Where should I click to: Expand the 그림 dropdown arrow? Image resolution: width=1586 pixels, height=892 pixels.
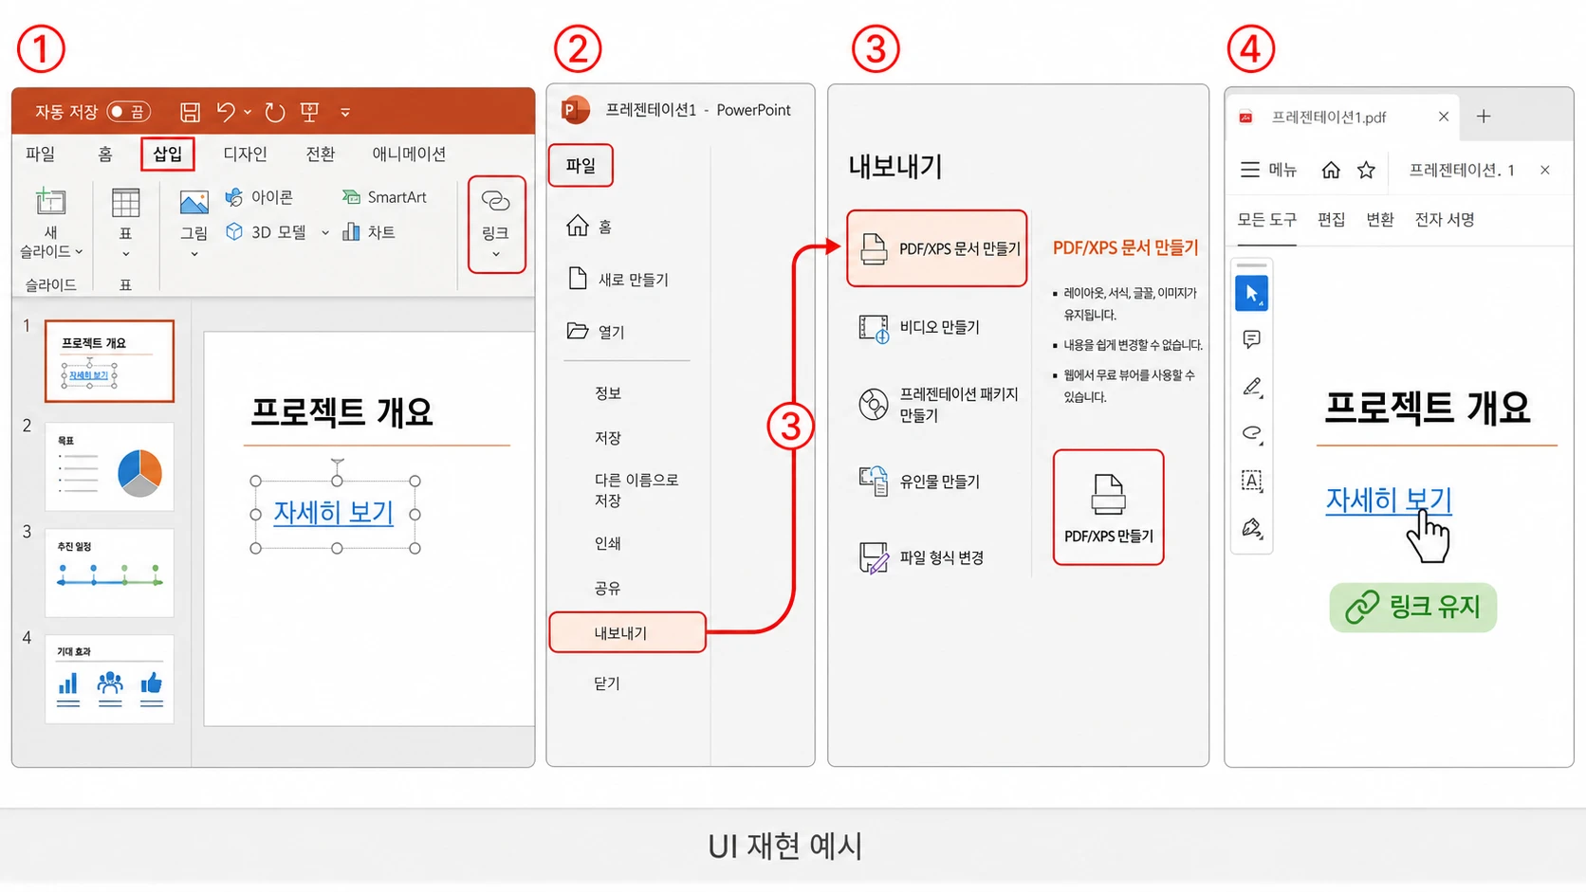point(194,254)
